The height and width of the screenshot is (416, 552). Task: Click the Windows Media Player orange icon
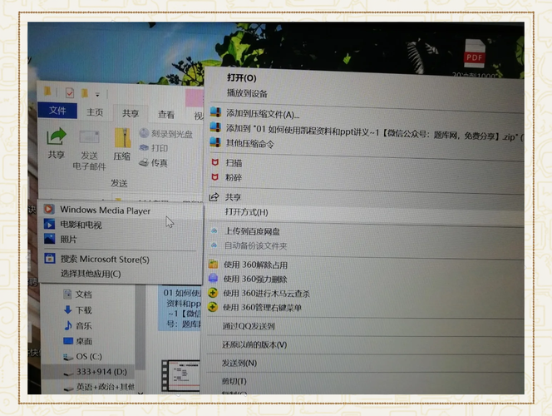point(49,209)
